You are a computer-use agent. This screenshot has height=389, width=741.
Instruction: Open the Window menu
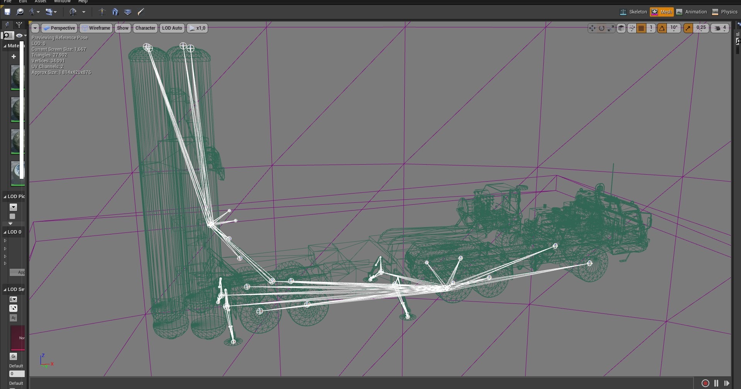62,2
